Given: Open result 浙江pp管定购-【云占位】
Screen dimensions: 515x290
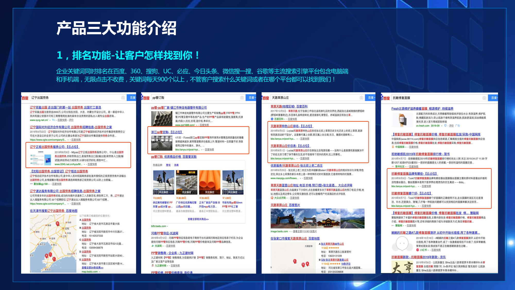Looking at the screenshot, I should coord(167,132).
